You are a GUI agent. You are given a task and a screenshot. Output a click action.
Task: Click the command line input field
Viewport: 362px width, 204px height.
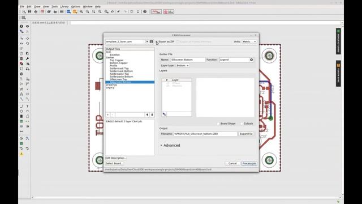[x=205, y=23]
